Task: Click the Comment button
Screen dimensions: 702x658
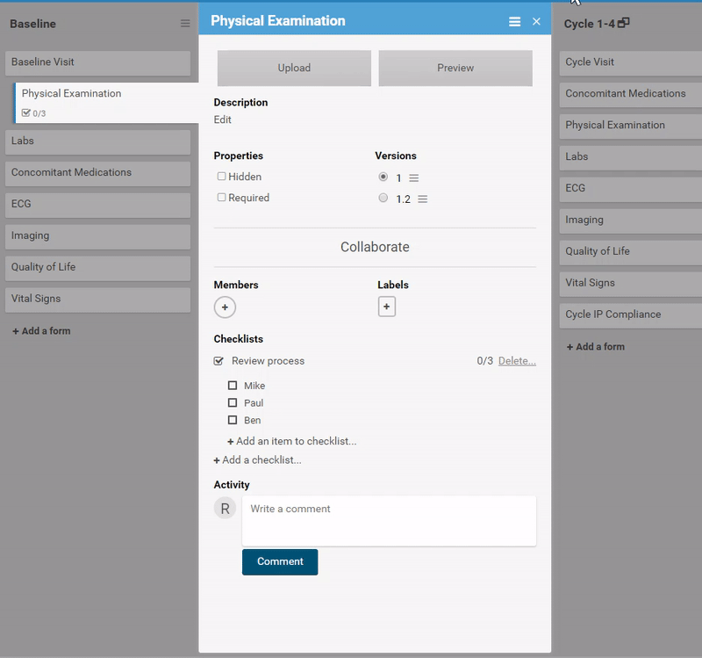Action: pos(280,561)
